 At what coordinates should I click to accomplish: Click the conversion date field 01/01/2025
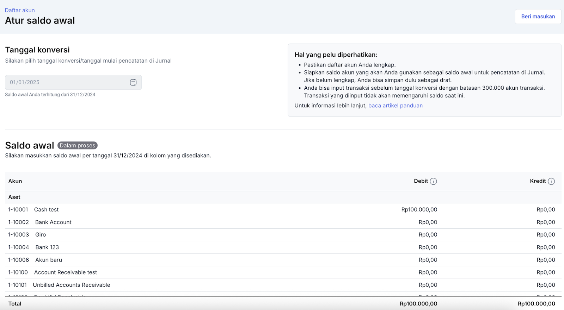67,82
